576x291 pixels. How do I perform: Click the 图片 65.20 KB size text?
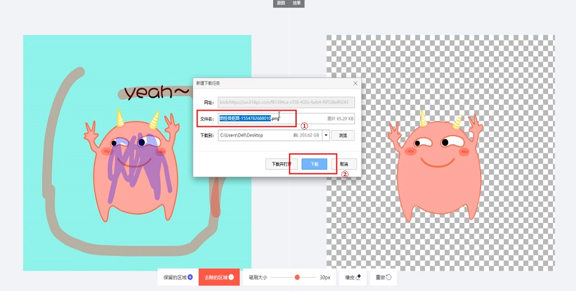point(340,119)
